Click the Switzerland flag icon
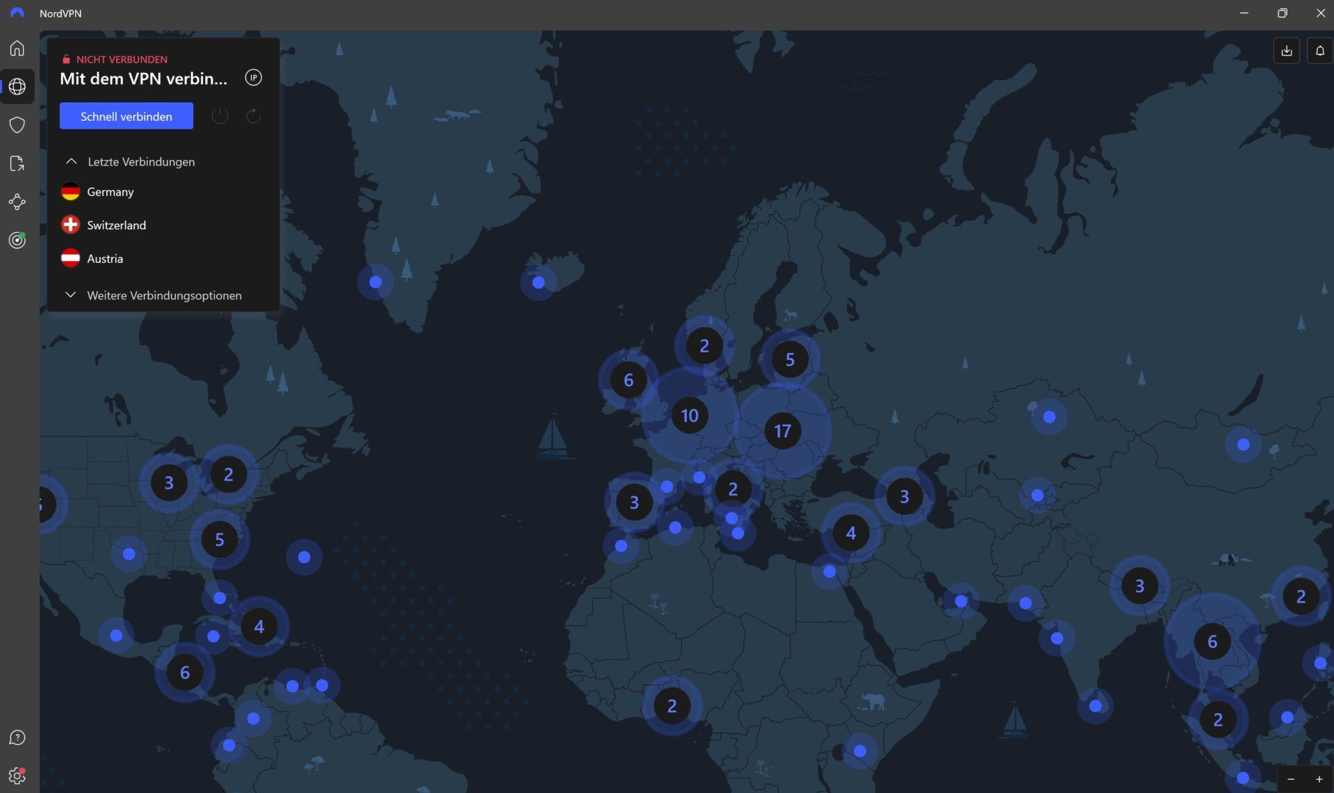 point(70,225)
